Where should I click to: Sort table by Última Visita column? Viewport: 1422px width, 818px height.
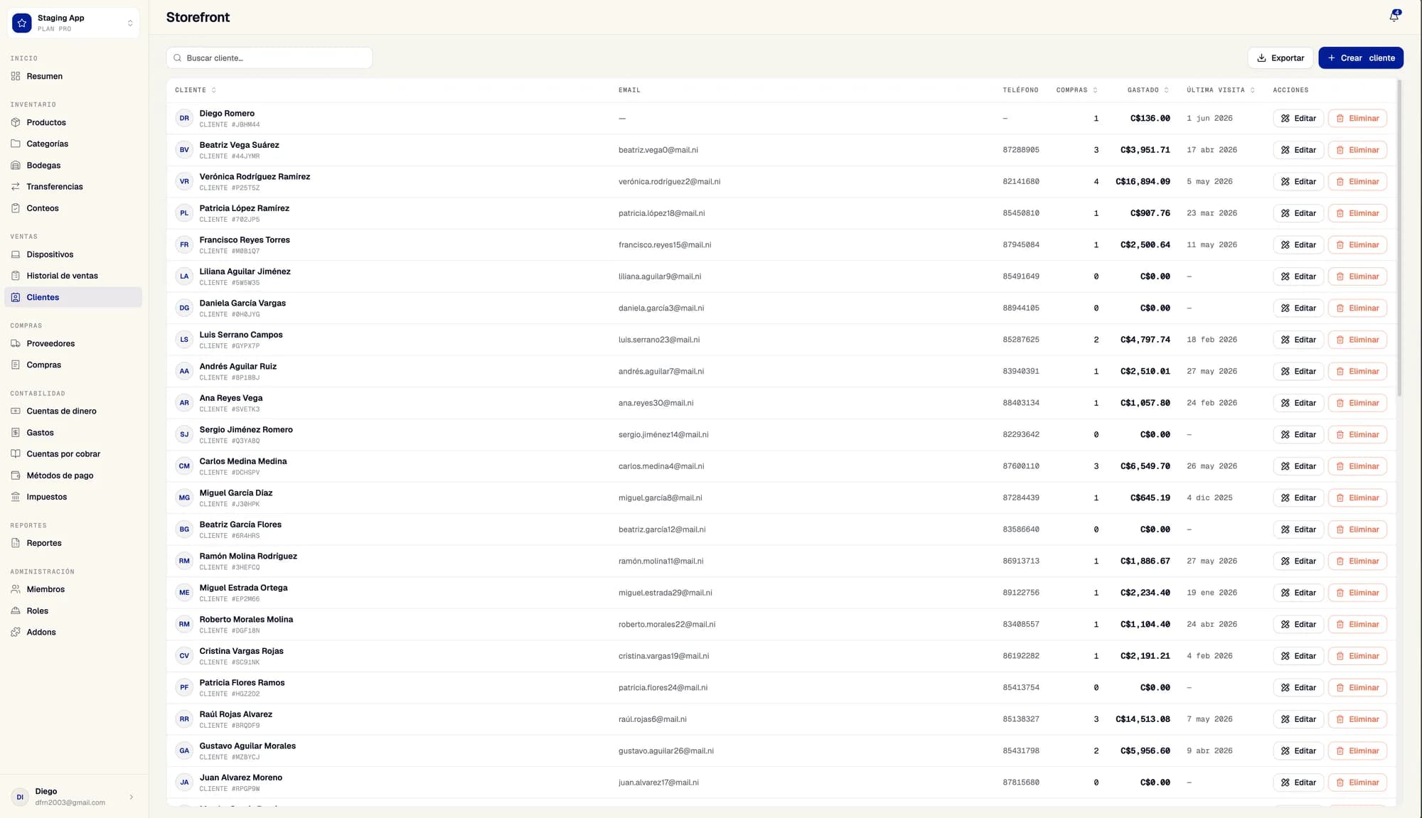[1220, 90]
